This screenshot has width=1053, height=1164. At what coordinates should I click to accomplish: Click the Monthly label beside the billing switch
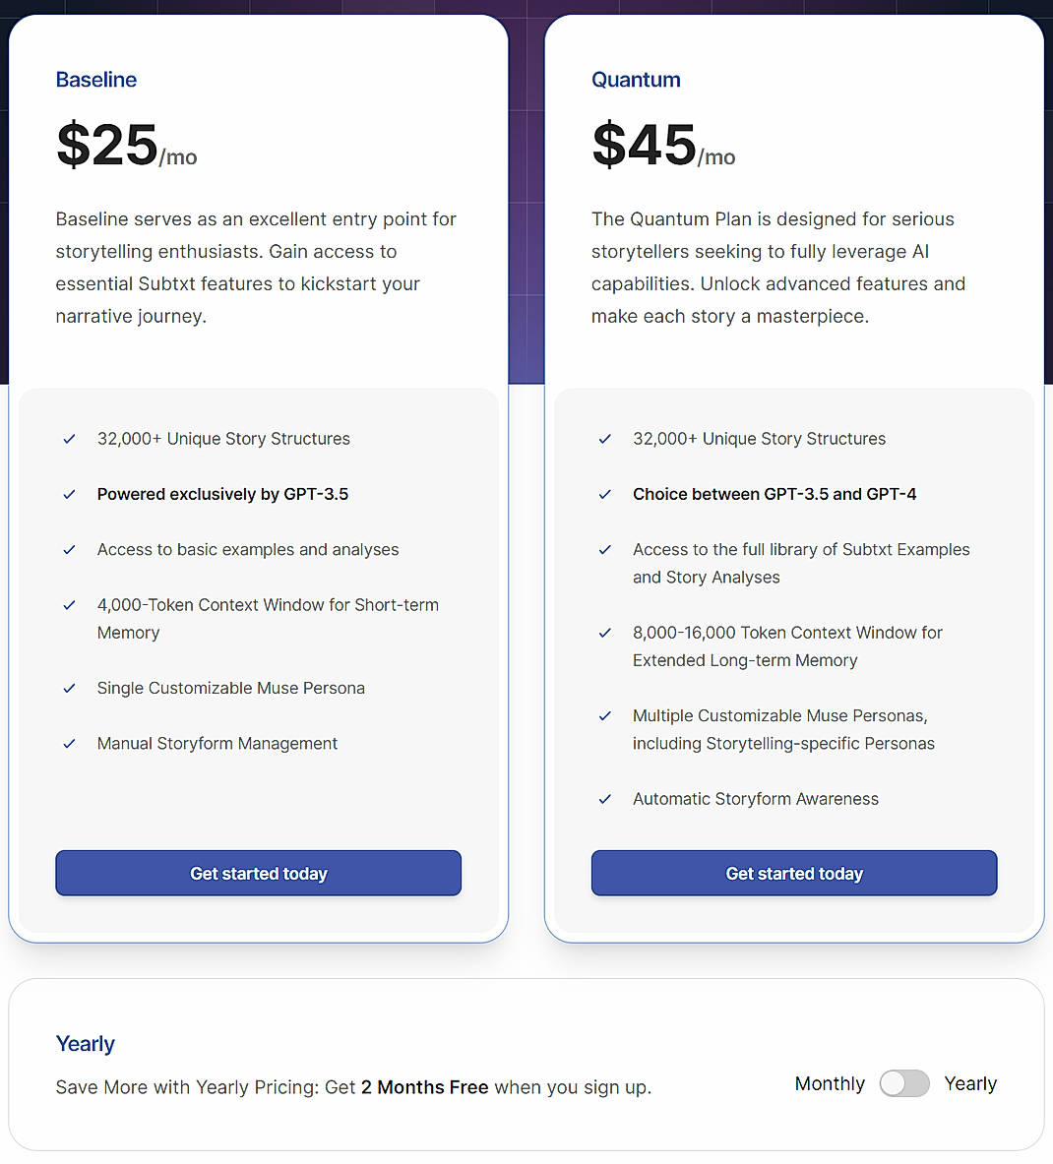pyautogui.click(x=829, y=1083)
